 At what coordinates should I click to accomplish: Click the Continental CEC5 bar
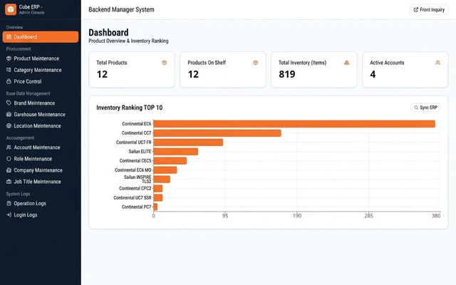(x=170, y=161)
